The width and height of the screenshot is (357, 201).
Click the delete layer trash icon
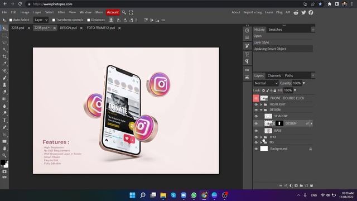[x=311, y=185]
